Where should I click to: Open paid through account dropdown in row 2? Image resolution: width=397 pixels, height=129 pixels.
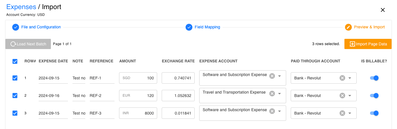(x=350, y=96)
